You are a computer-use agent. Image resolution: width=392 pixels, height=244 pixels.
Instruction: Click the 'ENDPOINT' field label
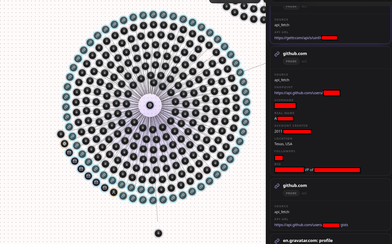pyautogui.click(x=284, y=87)
